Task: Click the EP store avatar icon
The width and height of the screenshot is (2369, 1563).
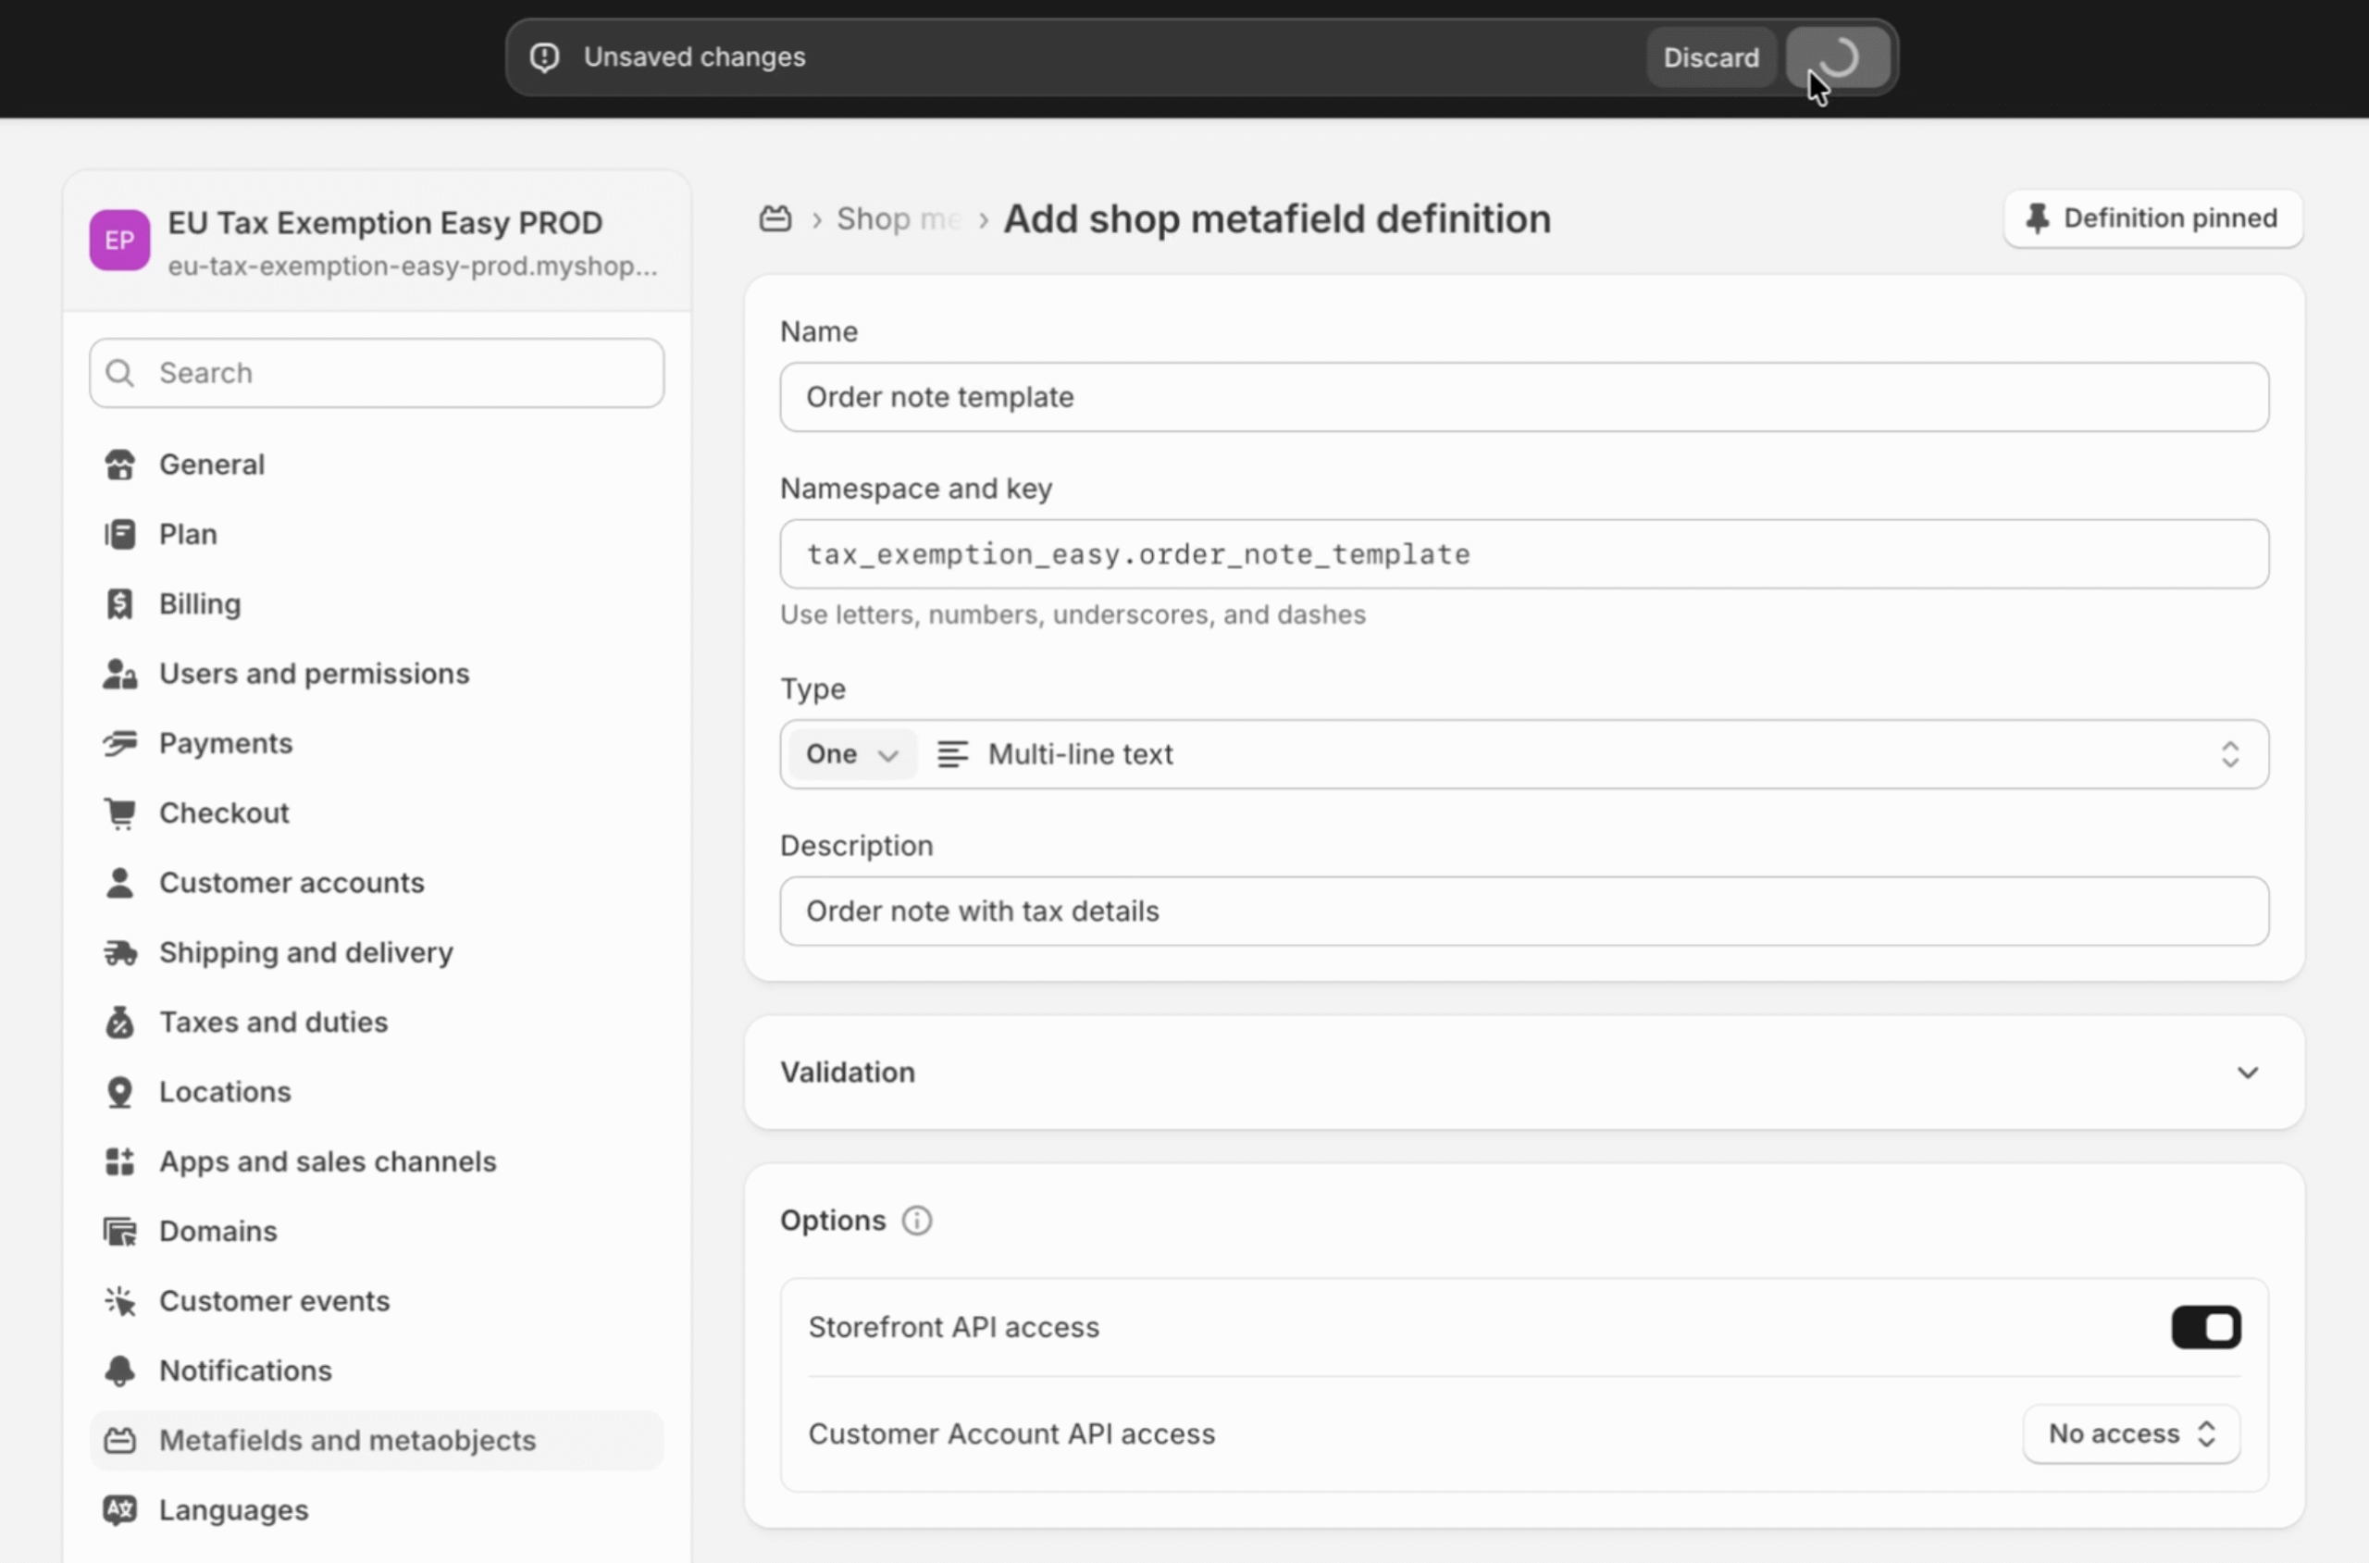Action: (x=119, y=241)
